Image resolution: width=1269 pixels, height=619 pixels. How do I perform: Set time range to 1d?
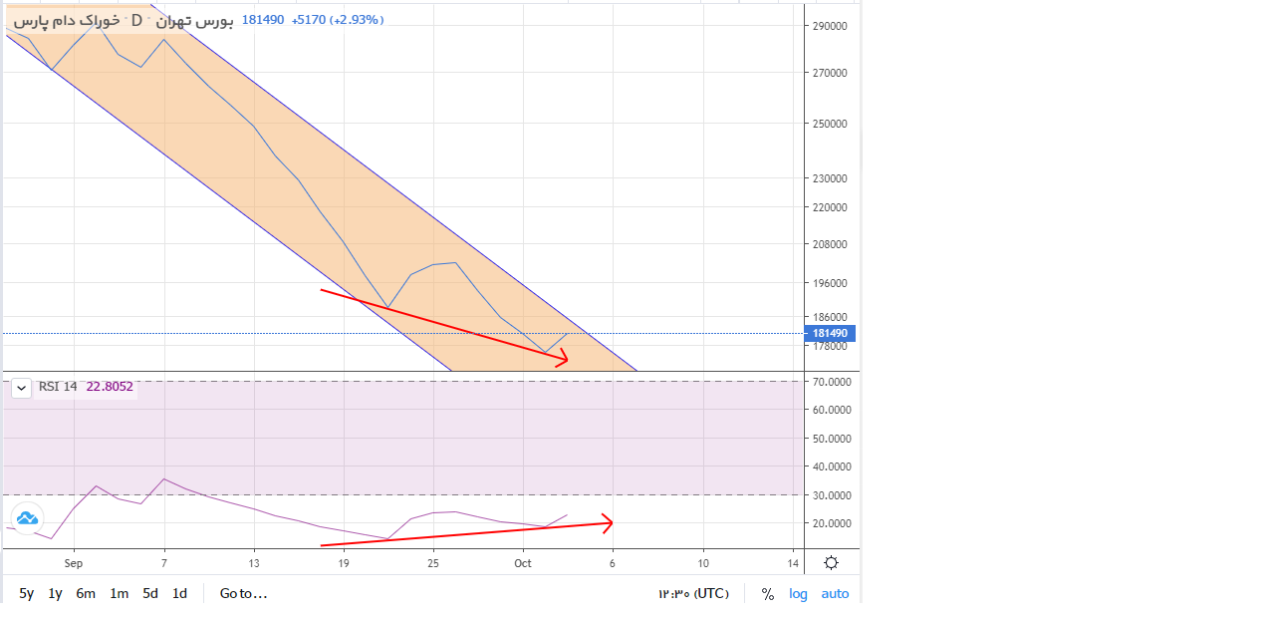coord(179,593)
